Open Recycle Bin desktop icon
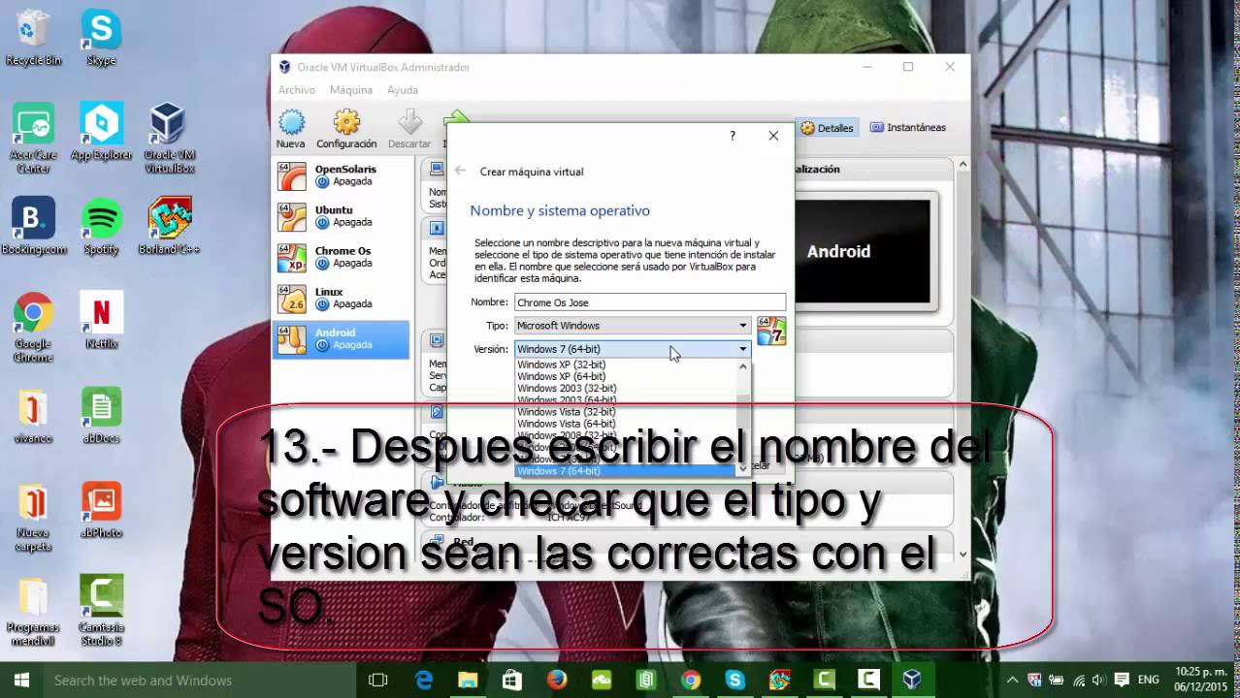This screenshot has width=1240, height=698. (33, 38)
